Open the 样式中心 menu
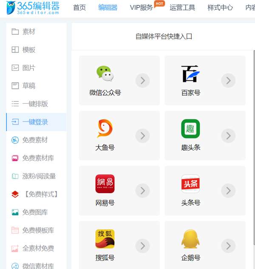The width and height of the screenshot is (255, 269). click(x=220, y=8)
